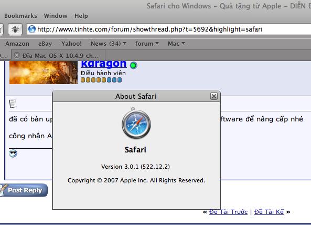Viewport: 311px width, 226px height.
Task: Open kdragon user profile link
Action: pos(104,64)
